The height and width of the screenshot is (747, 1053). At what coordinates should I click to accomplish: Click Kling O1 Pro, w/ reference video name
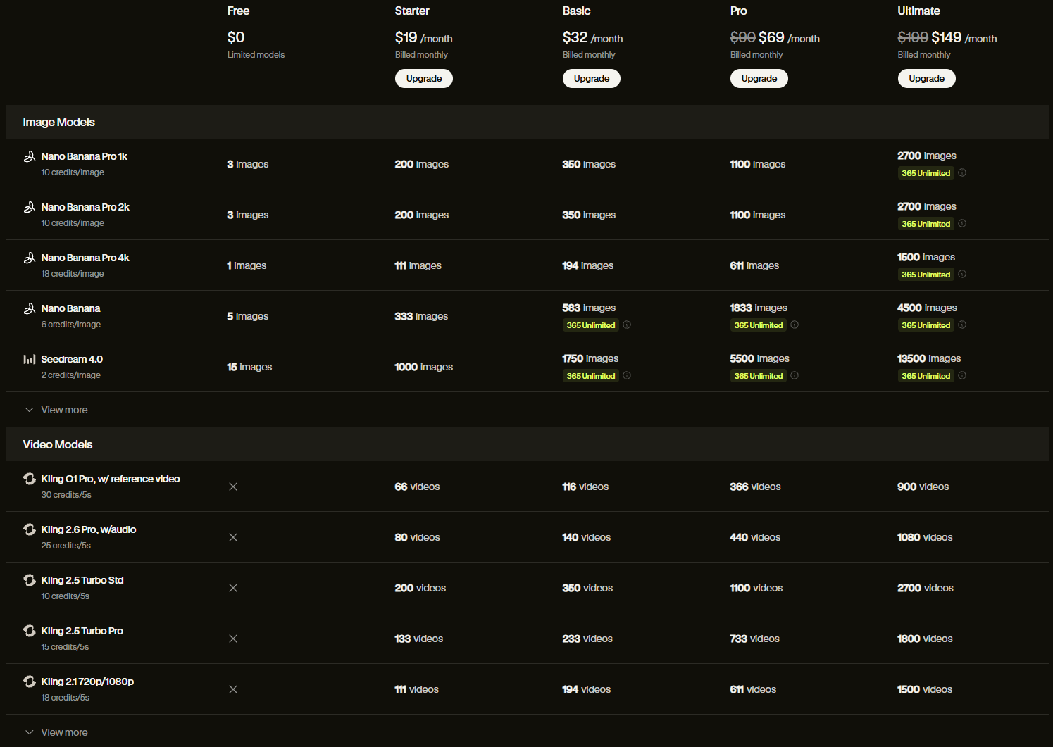click(x=111, y=479)
